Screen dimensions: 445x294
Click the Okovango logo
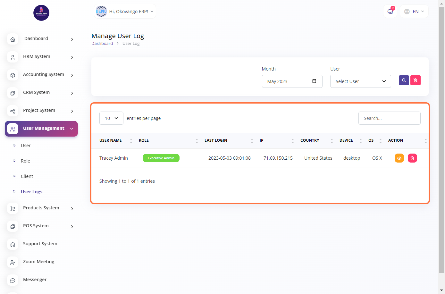pyautogui.click(x=41, y=13)
